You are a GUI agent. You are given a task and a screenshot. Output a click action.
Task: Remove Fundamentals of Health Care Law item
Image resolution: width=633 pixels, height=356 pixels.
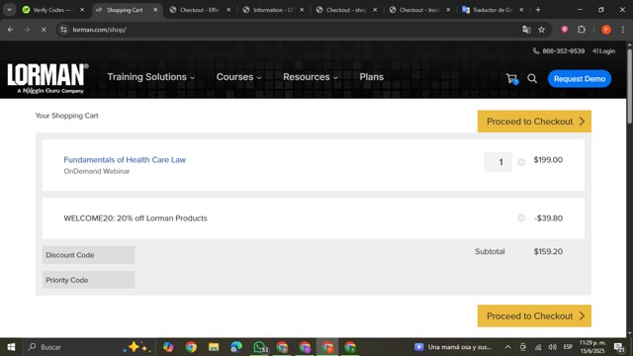click(521, 162)
